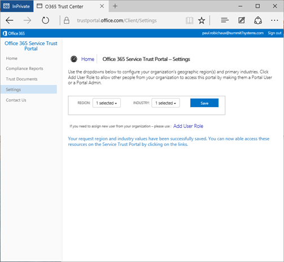This screenshot has height=262, width=284.
Task: Click the share icon in toolbar
Action: (258, 20)
